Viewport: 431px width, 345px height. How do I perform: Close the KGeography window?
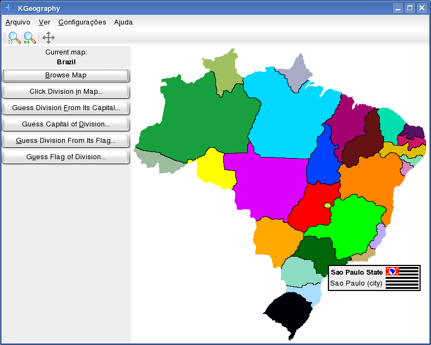point(422,8)
